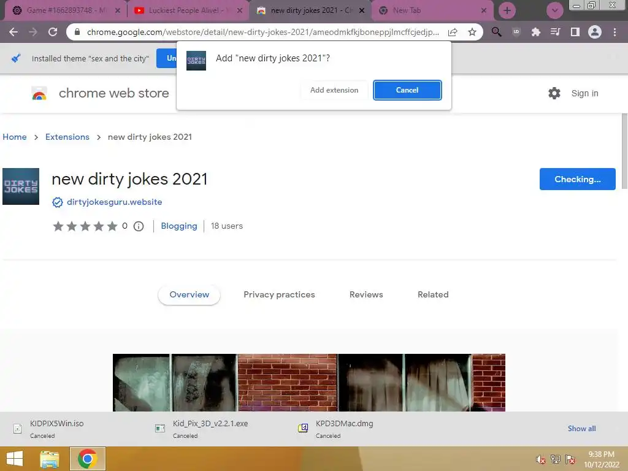Click the Action Center flag tray icon
The image size is (628, 471).
[x=570, y=459]
